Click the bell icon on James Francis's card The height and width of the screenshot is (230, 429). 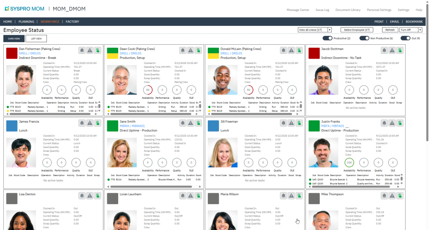point(82,123)
